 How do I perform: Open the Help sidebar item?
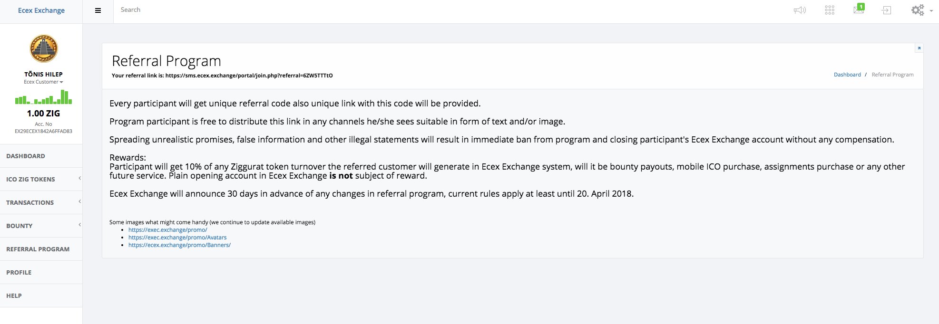tap(41, 295)
